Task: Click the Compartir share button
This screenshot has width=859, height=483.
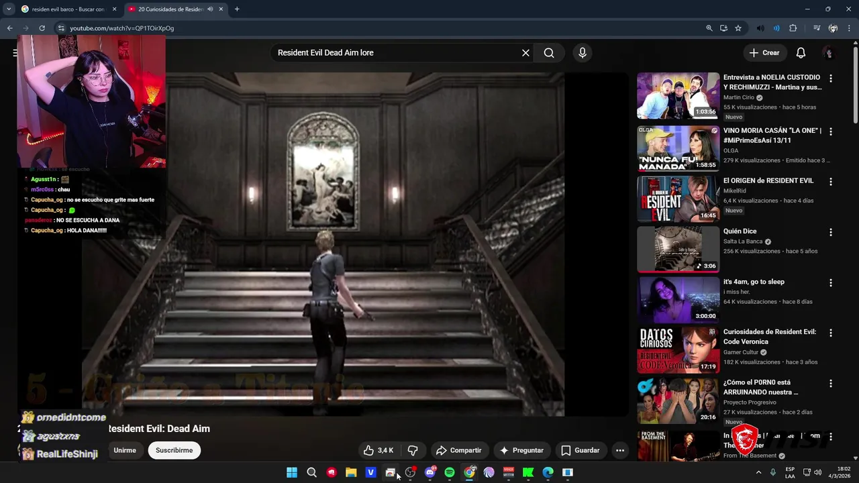Action: pos(458,450)
